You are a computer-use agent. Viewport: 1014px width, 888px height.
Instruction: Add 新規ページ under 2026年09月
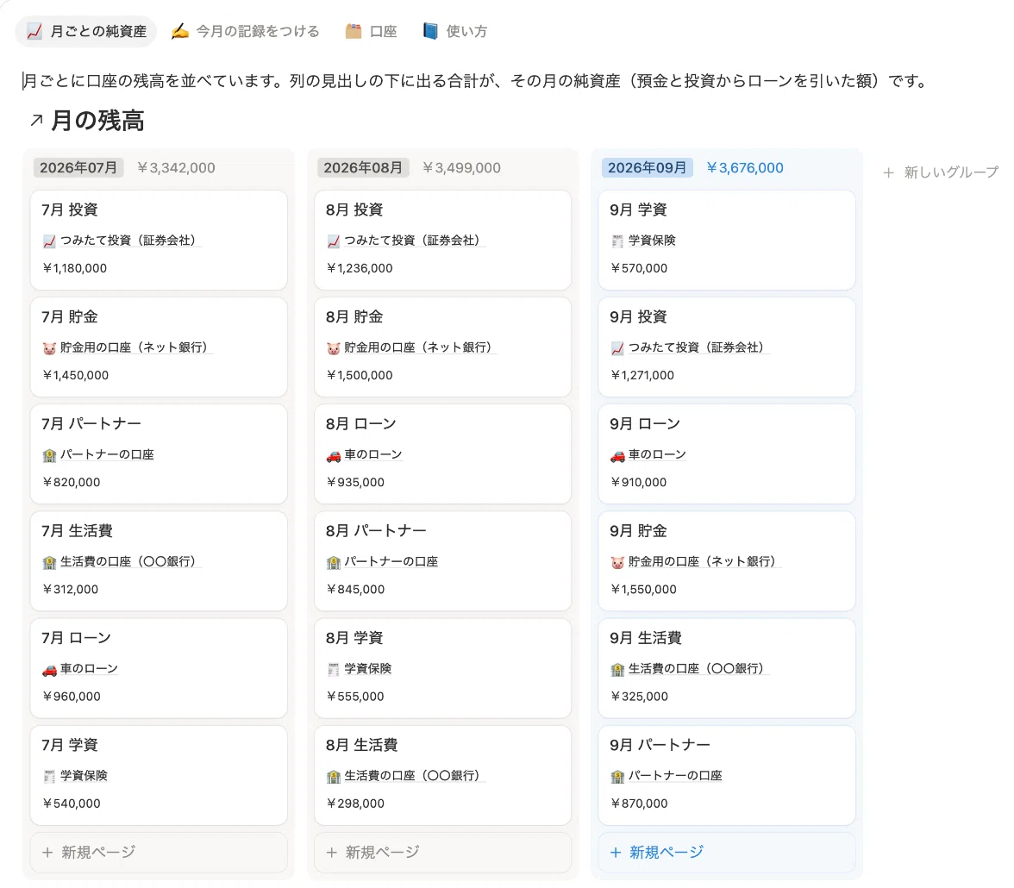[727, 853]
